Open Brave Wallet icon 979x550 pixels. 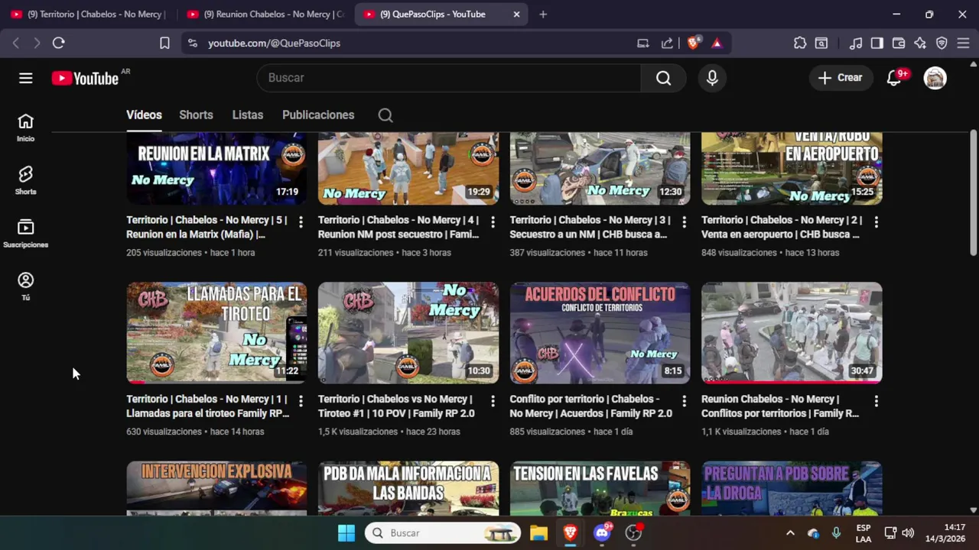[x=899, y=44]
